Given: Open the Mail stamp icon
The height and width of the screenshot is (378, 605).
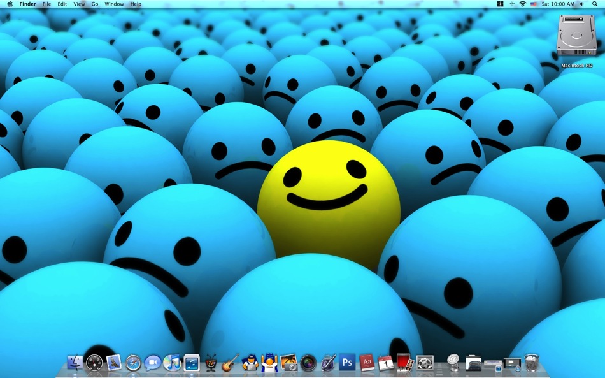Looking at the screenshot, I should coord(114,363).
